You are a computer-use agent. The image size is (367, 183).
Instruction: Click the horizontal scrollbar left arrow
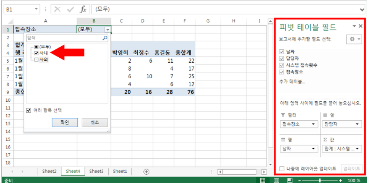point(220,172)
